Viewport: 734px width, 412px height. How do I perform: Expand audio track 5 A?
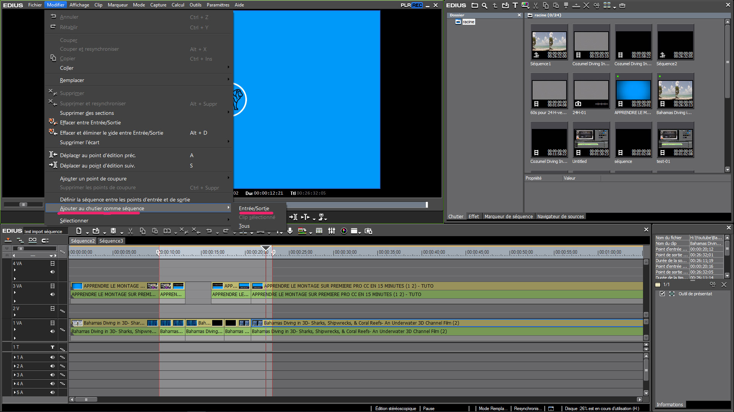pos(15,393)
